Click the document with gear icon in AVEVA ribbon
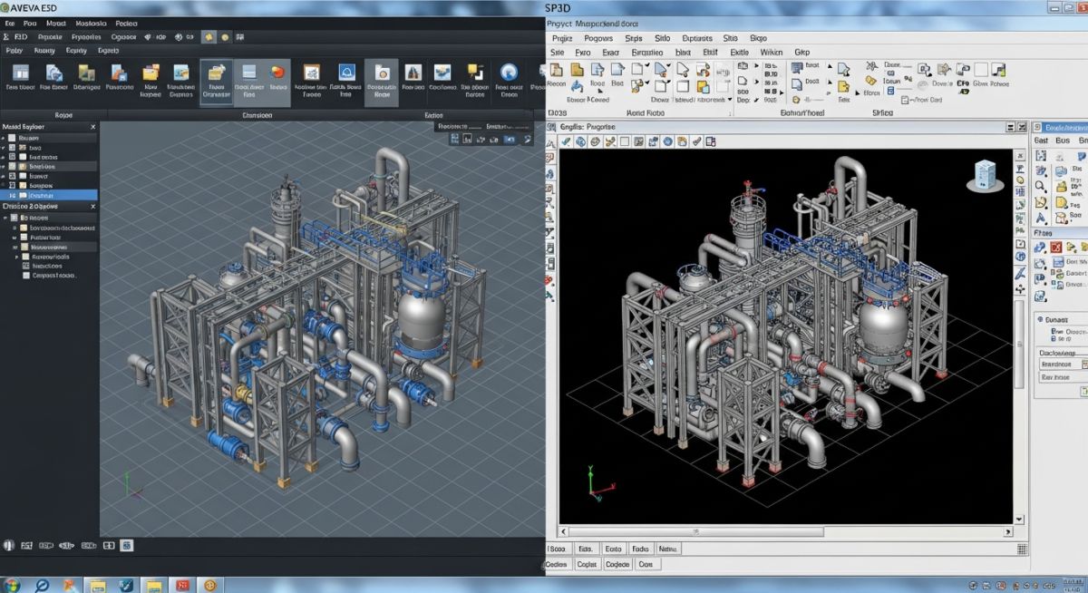The image size is (1088, 593). click(x=382, y=73)
